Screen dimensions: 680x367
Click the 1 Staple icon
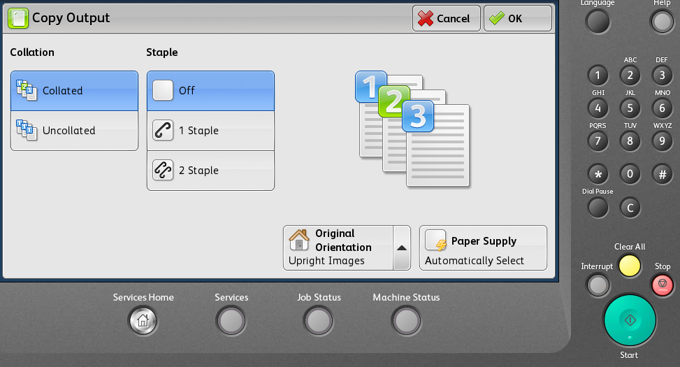tap(163, 131)
